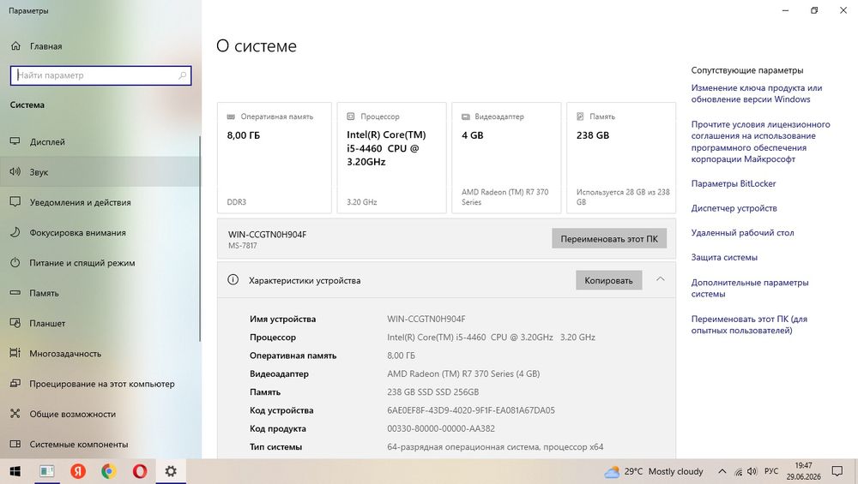858x484 pixels.
Task: Open Уведомления и действия icon
Action: tap(15, 202)
